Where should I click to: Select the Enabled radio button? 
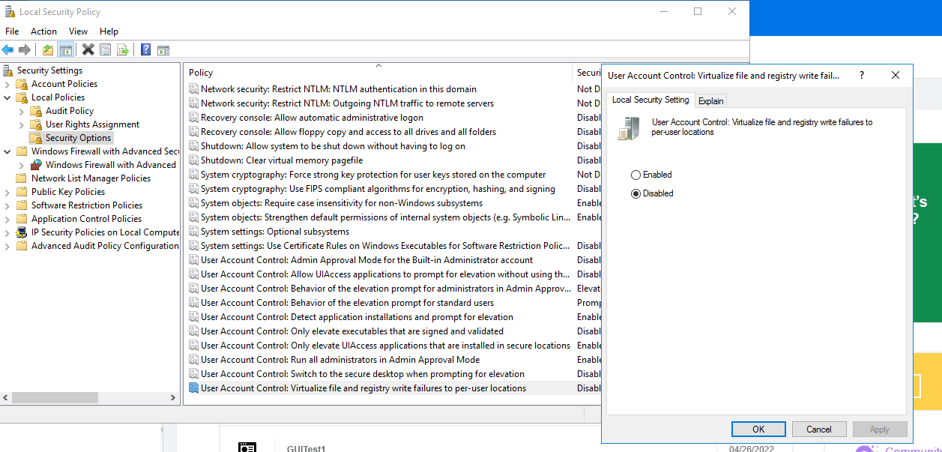(636, 175)
